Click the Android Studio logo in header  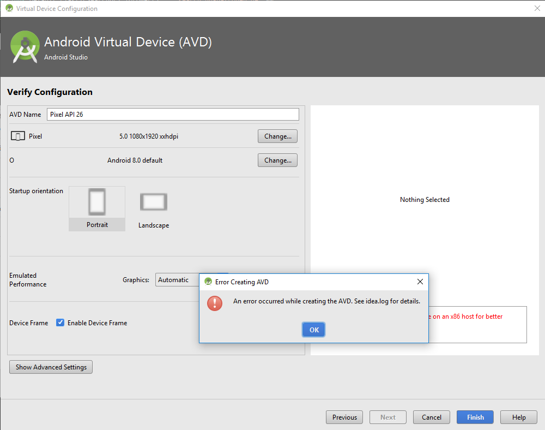tap(25, 47)
